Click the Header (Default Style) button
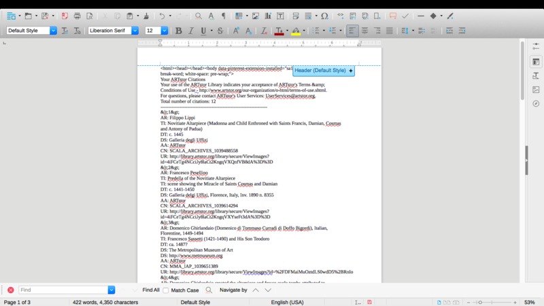The image size is (544, 306). [324, 71]
